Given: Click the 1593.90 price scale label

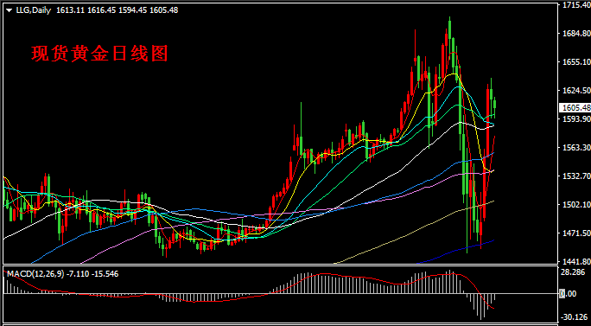Looking at the screenshot, I should 575,118.
